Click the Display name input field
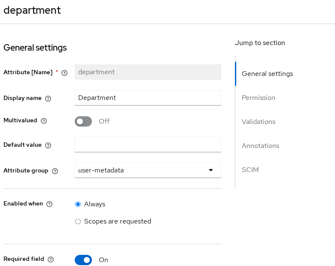 [x=148, y=98]
